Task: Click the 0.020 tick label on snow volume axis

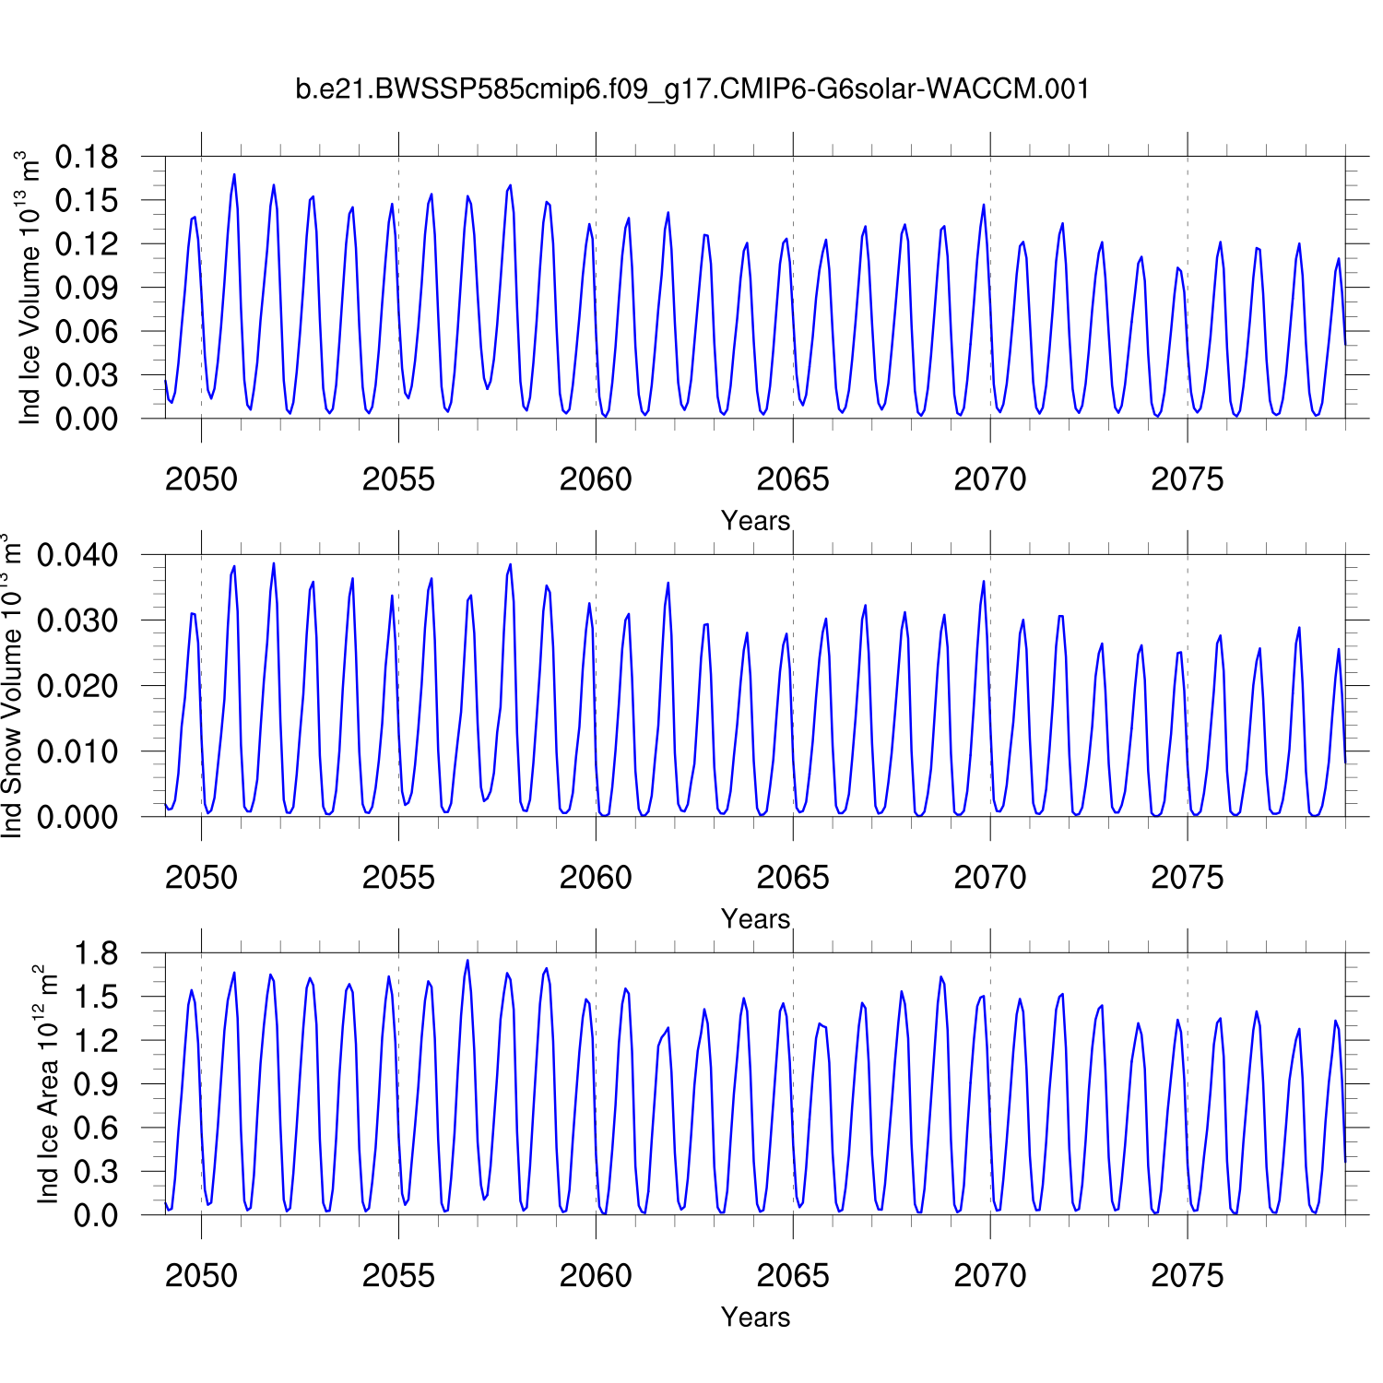Action: tap(77, 687)
